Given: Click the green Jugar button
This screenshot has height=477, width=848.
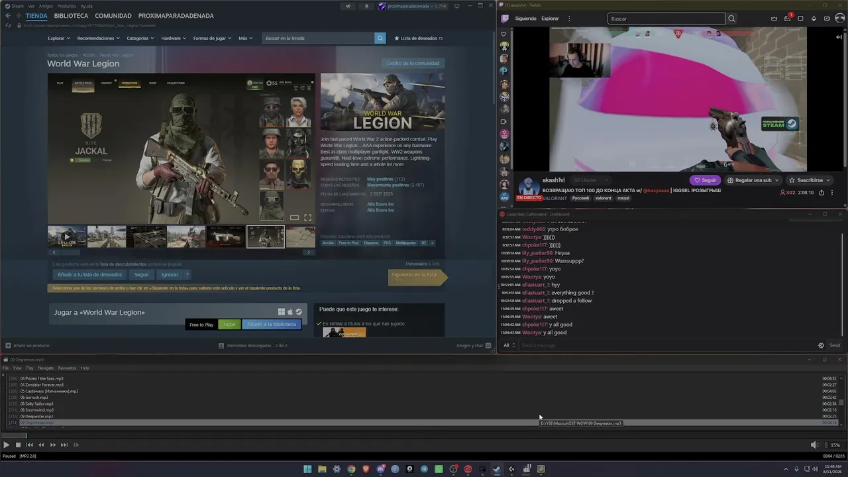Looking at the screenshot, I should pos(229,325).
